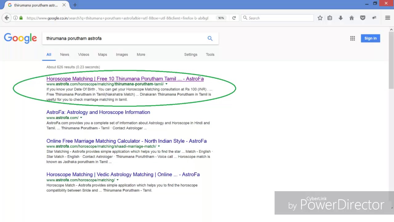Open the Pocket icon in toolbar
The width and height of the screenshot is (394, 222).
363,18
